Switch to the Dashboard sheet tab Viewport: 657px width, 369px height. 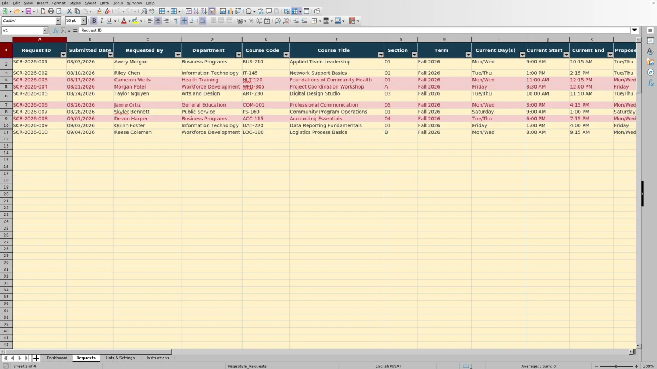click(x=57, y=358)
